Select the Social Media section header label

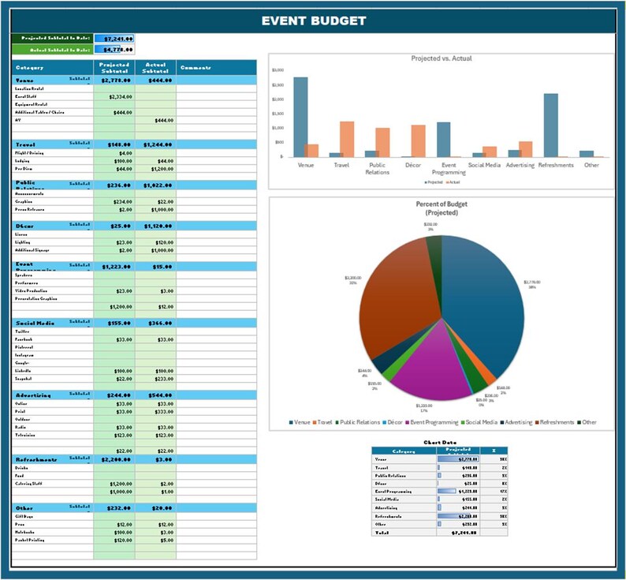point(35,323)
